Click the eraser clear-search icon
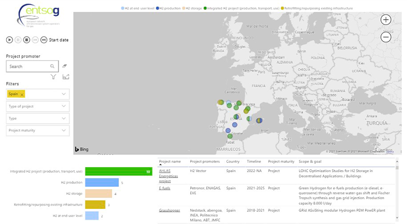 coord(65,66)
